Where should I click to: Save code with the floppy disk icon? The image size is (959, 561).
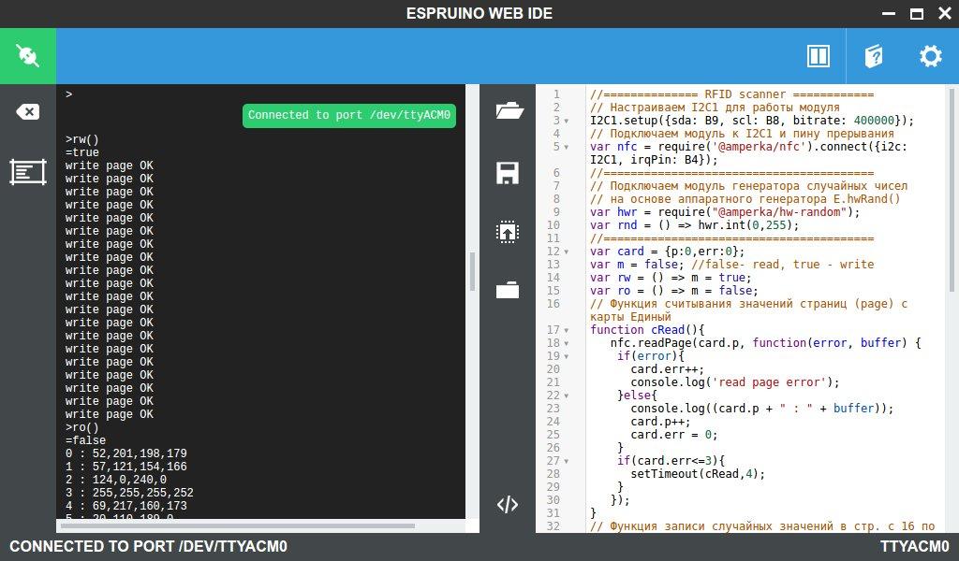pyautogui.click(x=508, y=173)
